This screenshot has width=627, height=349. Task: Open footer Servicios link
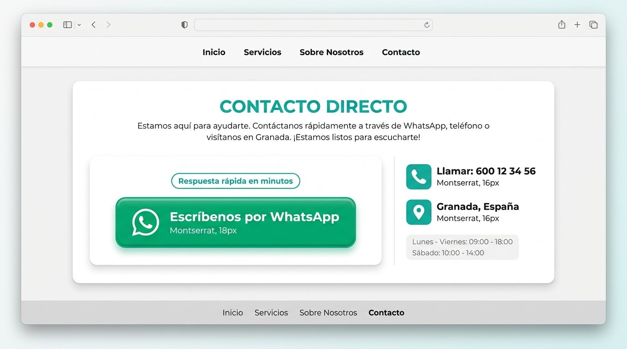tap(271, 313)
